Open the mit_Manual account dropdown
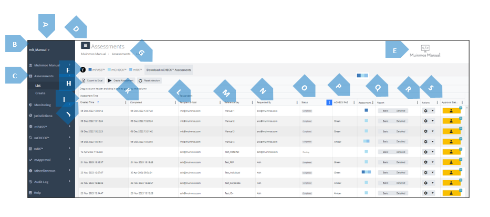Screen dimensions: 490x217 pyautogui.click(x=39, y=50)
